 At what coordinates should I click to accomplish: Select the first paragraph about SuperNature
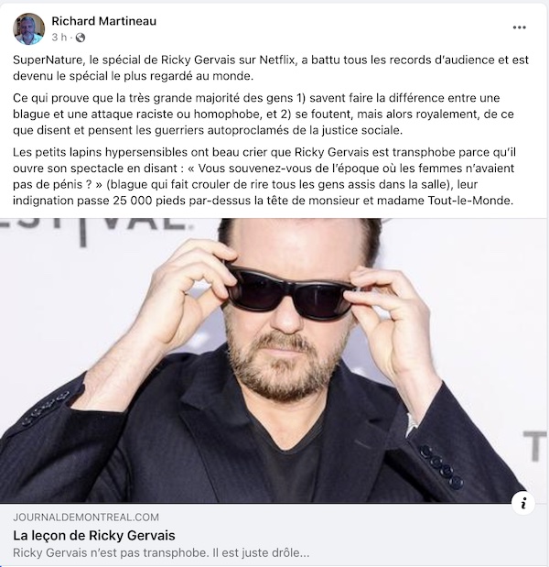click(271, 68)
